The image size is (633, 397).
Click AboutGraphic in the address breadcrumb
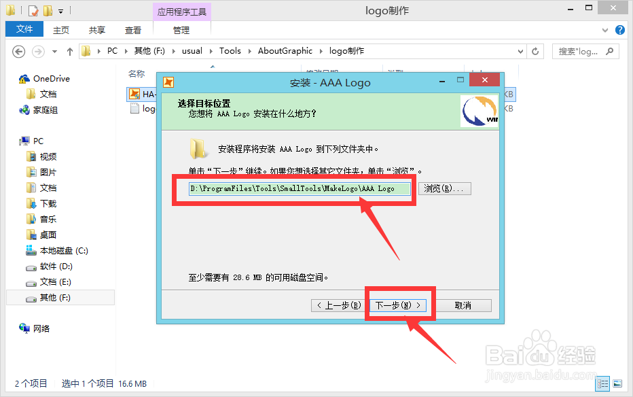pos(285,51)
